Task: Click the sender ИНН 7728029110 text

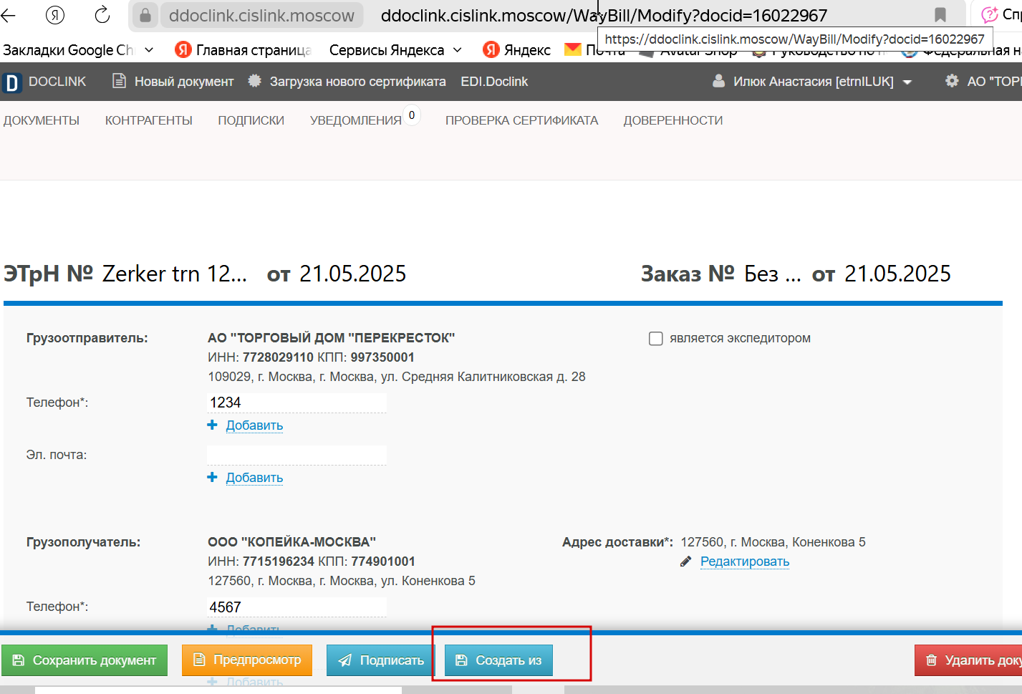Action: (x=278, y=357)
